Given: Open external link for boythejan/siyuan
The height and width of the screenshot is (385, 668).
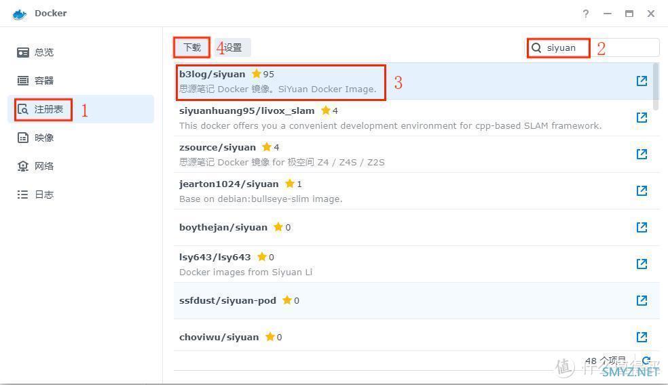Looking at the screenshot, I should [x=642, y=227].
